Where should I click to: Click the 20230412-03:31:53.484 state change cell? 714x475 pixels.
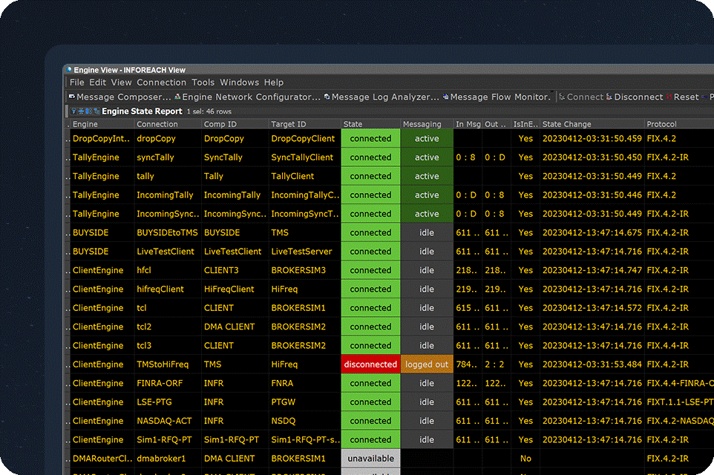(x=592, y=364)
